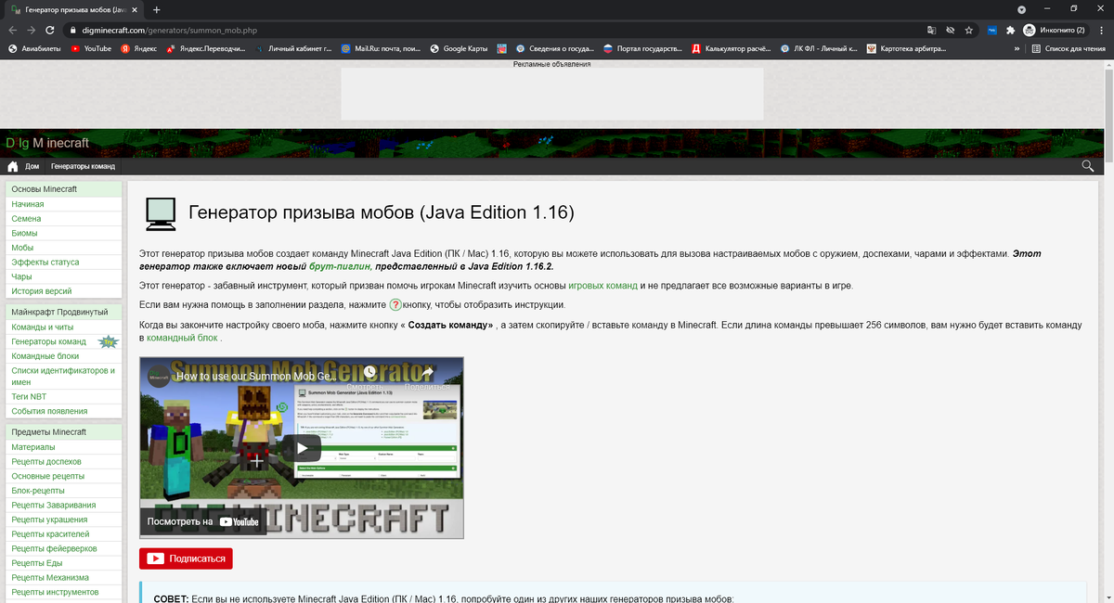Open the ЛК ФЛ - Личный к... bookmark

(819, 48)
